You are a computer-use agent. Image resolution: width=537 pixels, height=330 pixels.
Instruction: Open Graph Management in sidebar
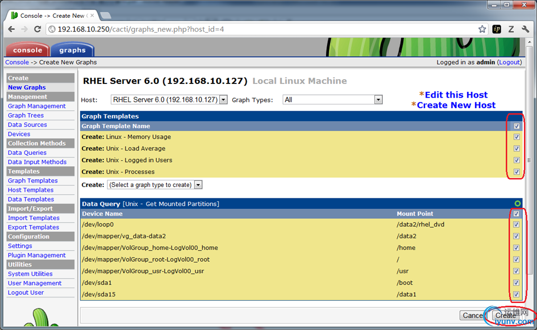[37, 106]
